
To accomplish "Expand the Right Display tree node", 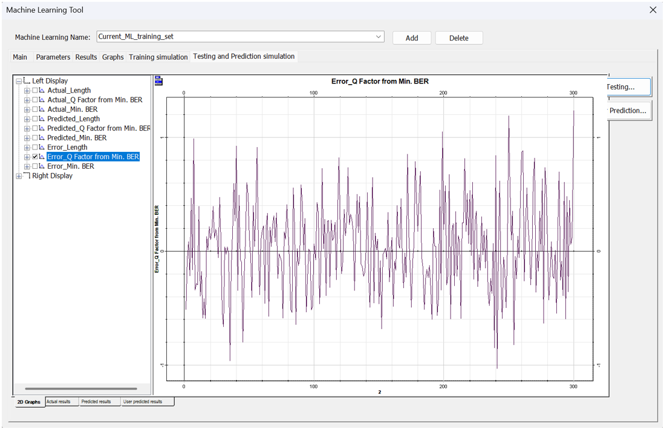I will [19, 176].
